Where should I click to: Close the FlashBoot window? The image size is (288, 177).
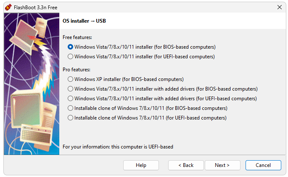(280, 7)
